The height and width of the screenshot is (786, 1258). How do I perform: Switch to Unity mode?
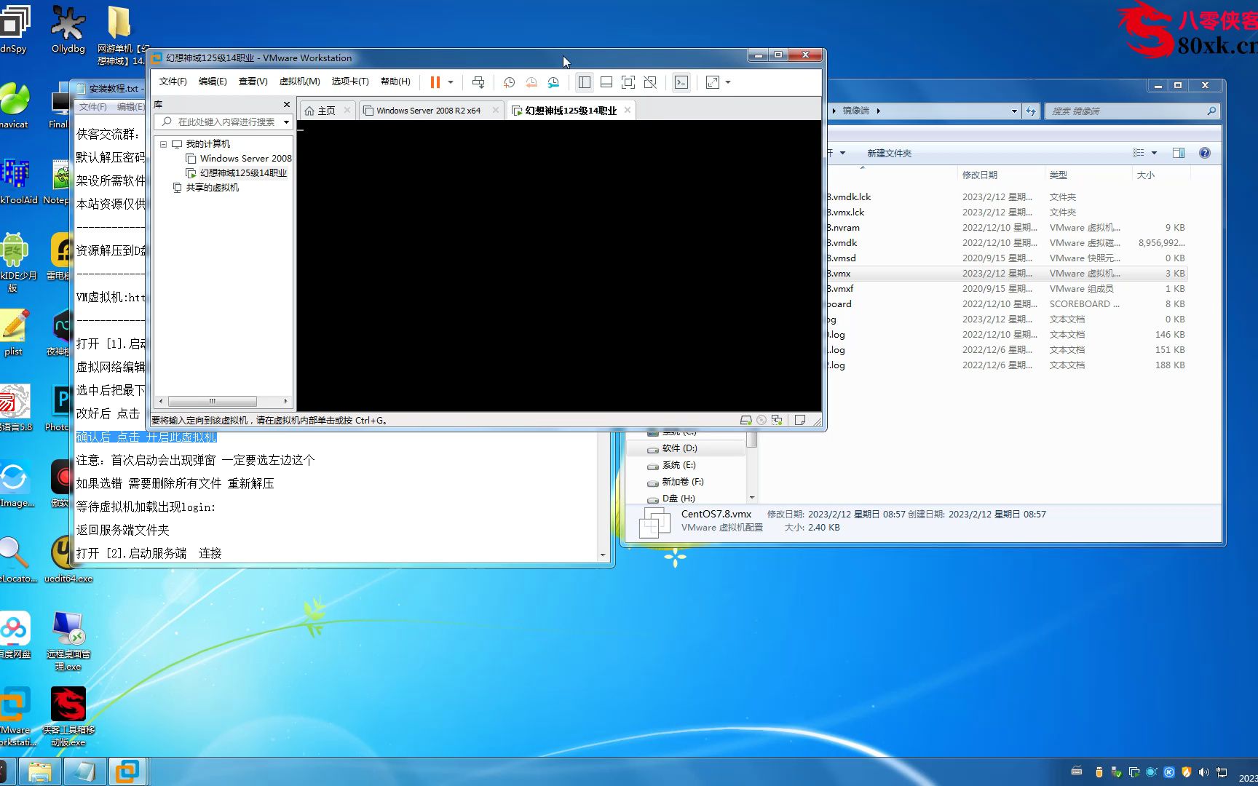(650, 82)
